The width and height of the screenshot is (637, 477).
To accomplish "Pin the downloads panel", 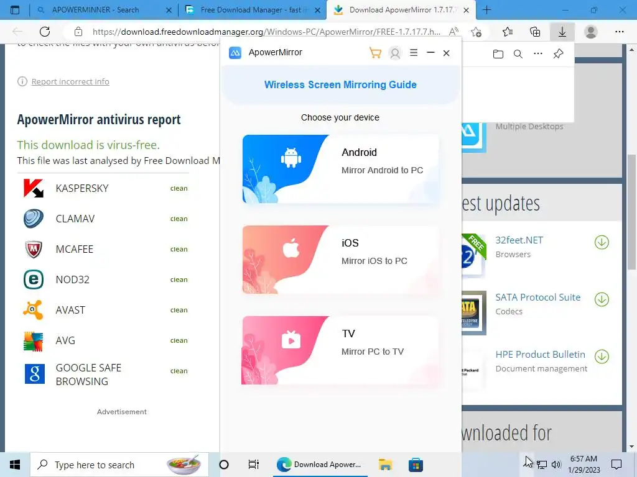I will coord(558,53).
